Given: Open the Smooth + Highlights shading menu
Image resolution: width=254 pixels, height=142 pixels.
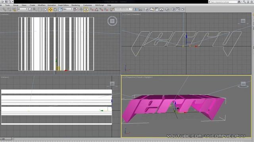Looking at the screenshot, I should (x=144, y=77).
